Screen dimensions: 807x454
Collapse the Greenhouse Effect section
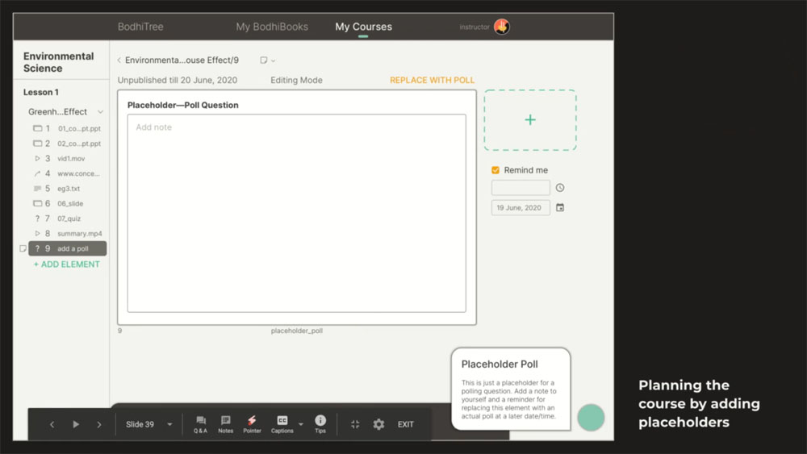click(x=100, y=112)
